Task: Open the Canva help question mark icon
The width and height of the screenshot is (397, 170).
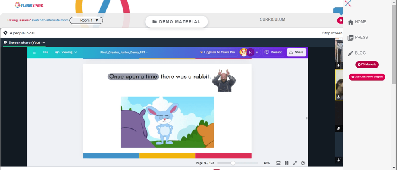Action: tap(303, 163)
